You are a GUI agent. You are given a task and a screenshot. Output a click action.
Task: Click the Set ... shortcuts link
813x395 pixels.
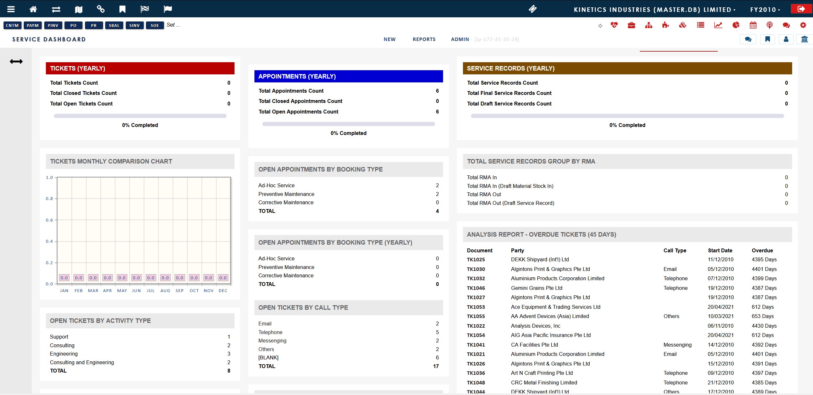tap(173, 25)
